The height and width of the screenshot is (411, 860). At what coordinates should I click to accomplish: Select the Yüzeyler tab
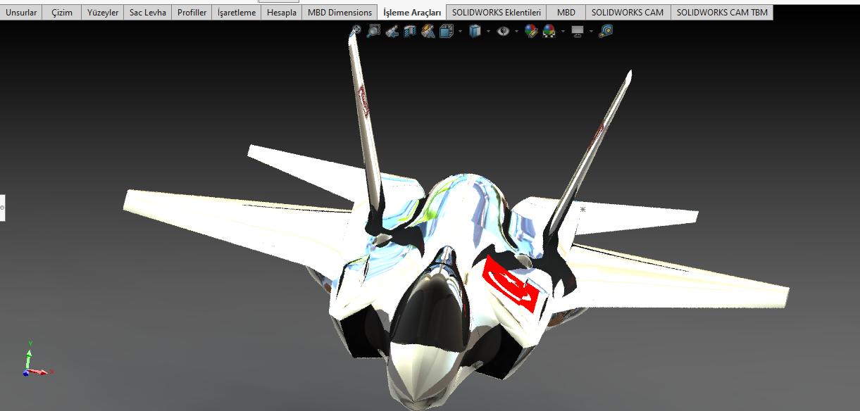pyautogui.click(x=103, y=13)
